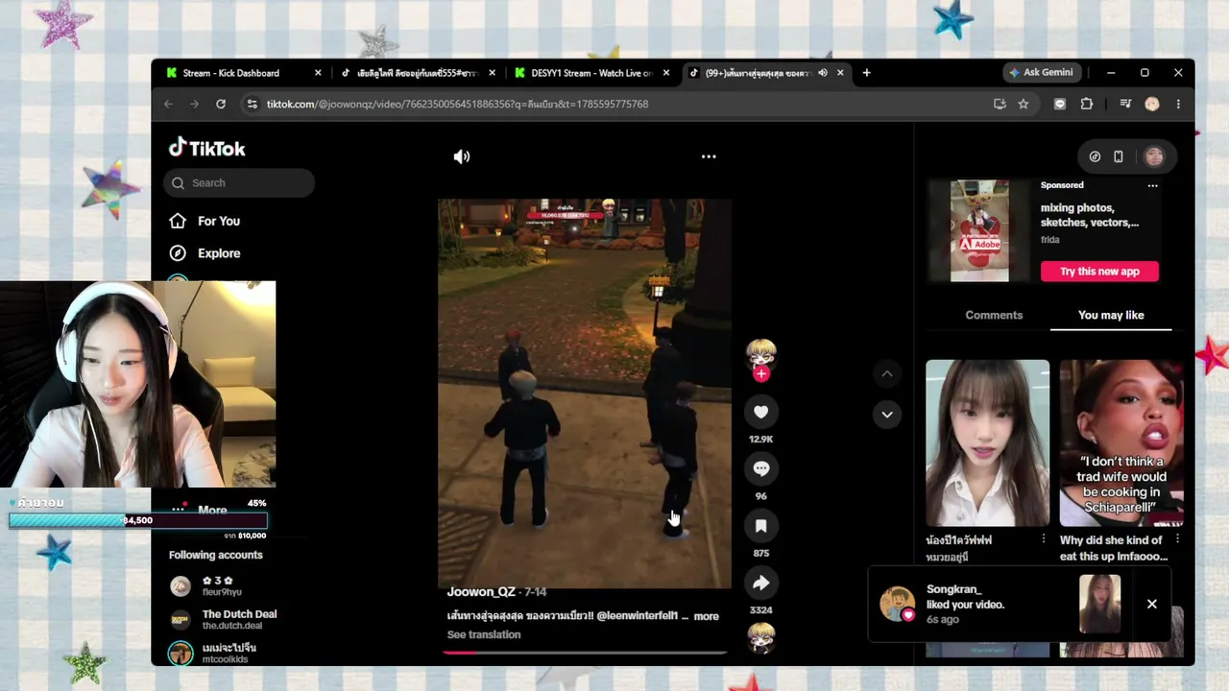Open the Chrome profile avatar
This screenshot has height=691, width=1229.
[x=1152, y=104]
